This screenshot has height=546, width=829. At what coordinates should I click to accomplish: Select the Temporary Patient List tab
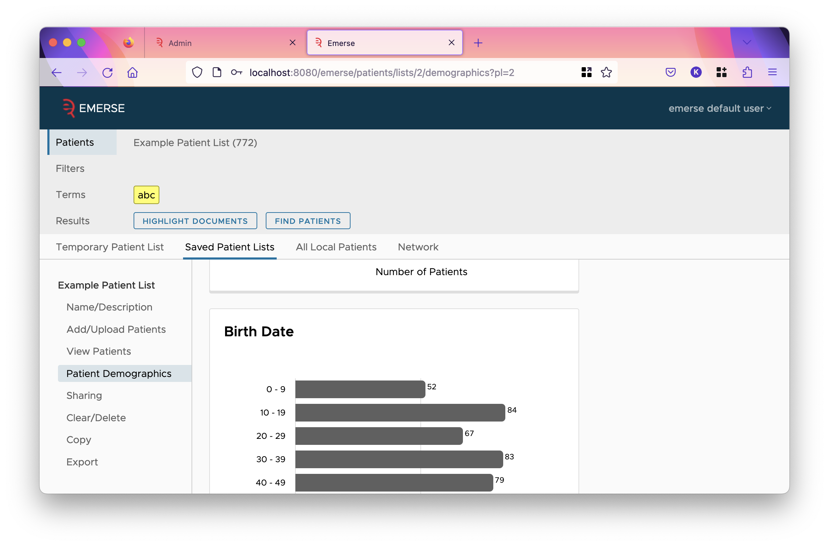click(110, 247)
